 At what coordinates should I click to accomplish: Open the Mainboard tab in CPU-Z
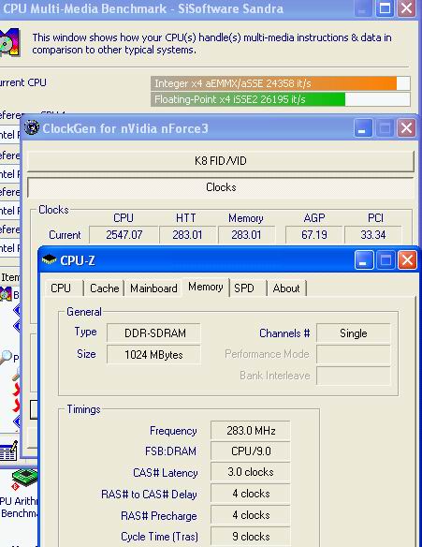153,288
